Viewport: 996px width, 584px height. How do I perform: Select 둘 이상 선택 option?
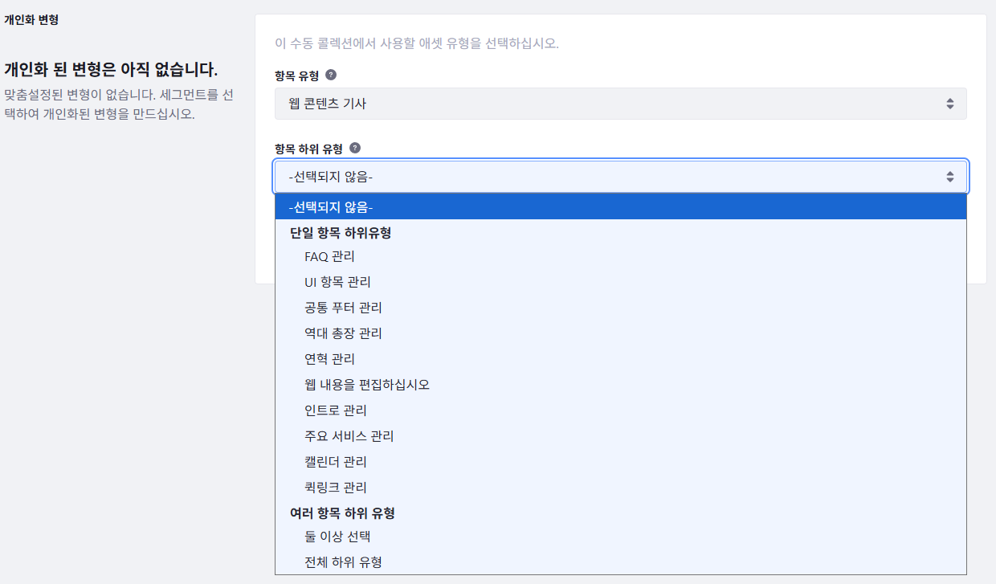337,537
